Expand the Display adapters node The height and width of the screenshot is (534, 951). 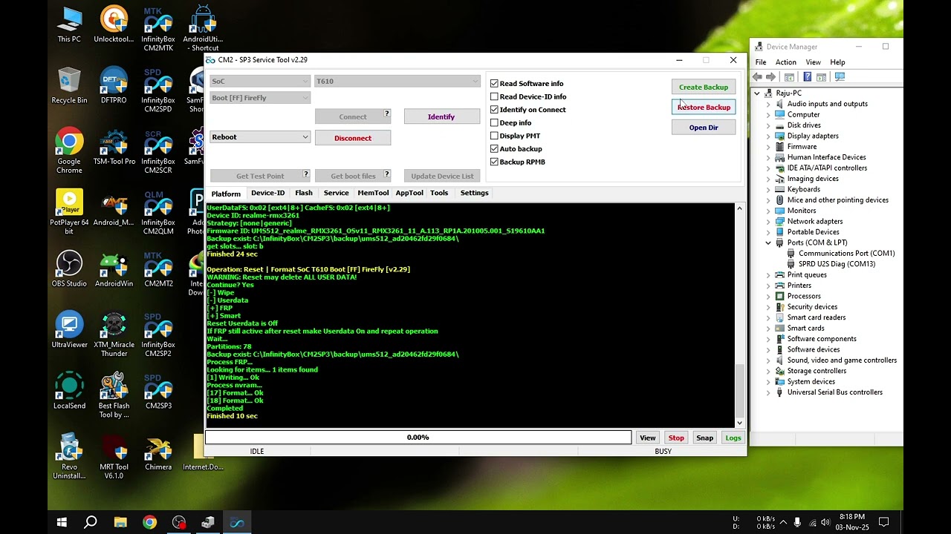768,136
